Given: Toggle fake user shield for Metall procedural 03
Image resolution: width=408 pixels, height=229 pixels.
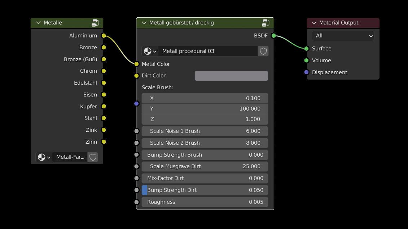Looking at the screenshot, I should point(263,51).
